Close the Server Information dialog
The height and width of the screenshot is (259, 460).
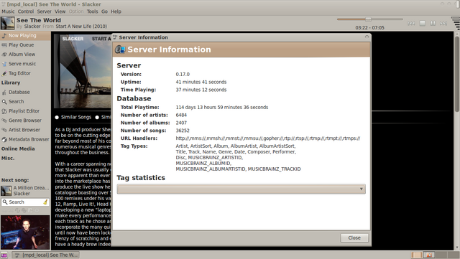354,237
